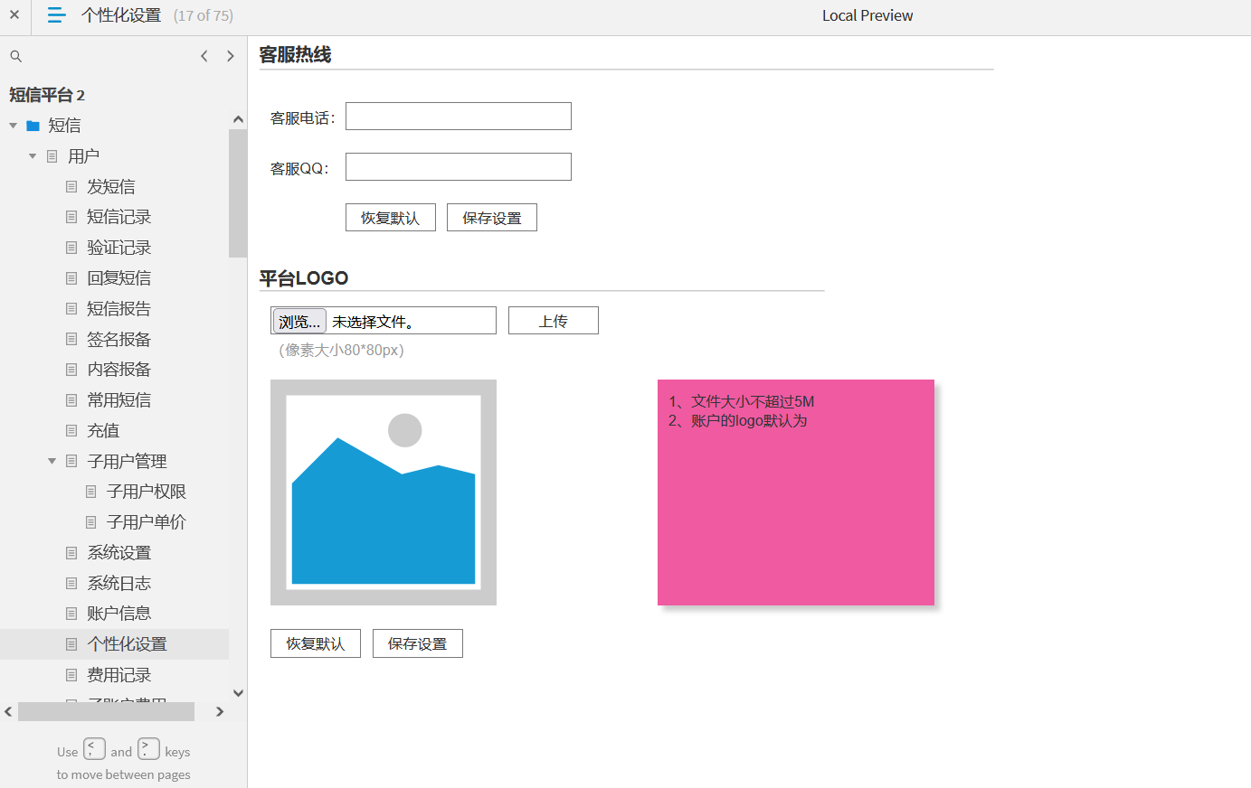Click page icon beside 系统日志

(x=71, y=584)
